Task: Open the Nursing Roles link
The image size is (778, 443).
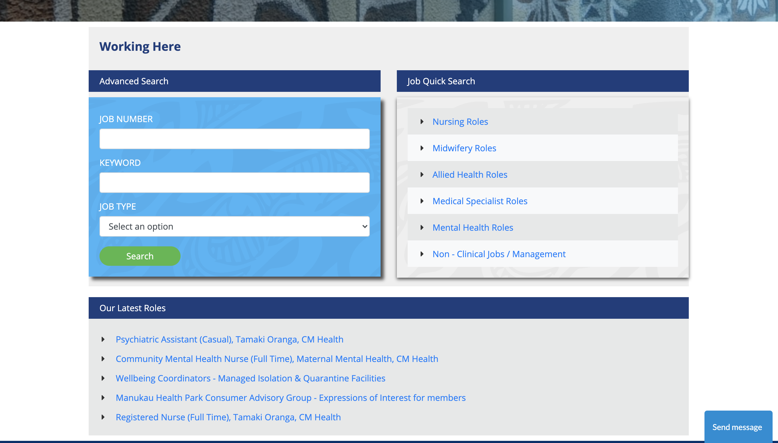Action: pyautogui.click(x=460, y=122)
